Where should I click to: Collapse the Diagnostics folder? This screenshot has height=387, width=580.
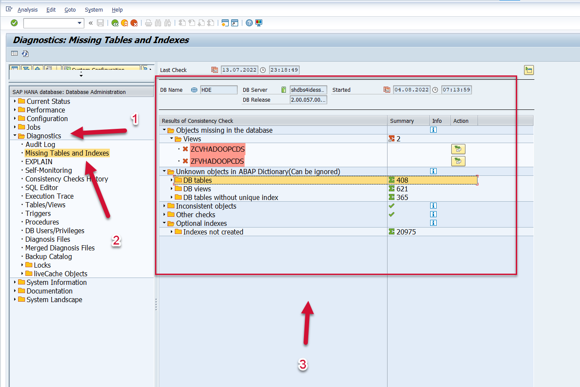15,136
